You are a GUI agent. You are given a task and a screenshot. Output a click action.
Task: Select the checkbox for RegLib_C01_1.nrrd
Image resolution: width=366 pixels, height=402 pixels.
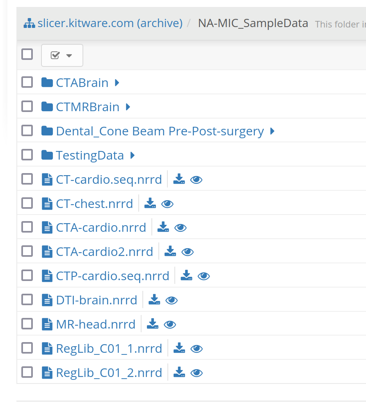27,348
